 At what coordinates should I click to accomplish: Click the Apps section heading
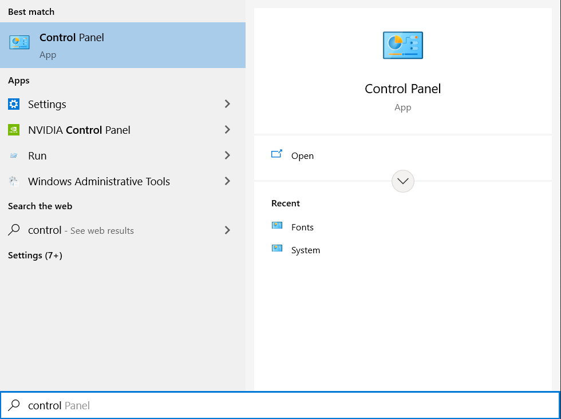click(18, 81)
